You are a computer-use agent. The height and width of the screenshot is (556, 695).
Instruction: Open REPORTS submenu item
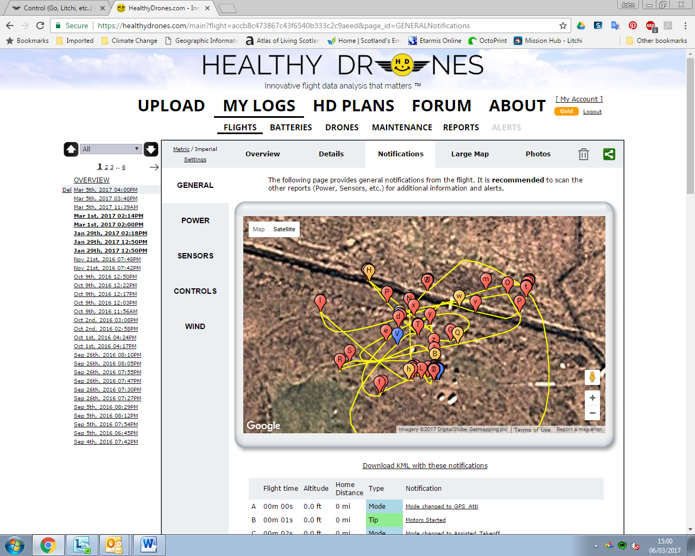[x=461, y=128]
